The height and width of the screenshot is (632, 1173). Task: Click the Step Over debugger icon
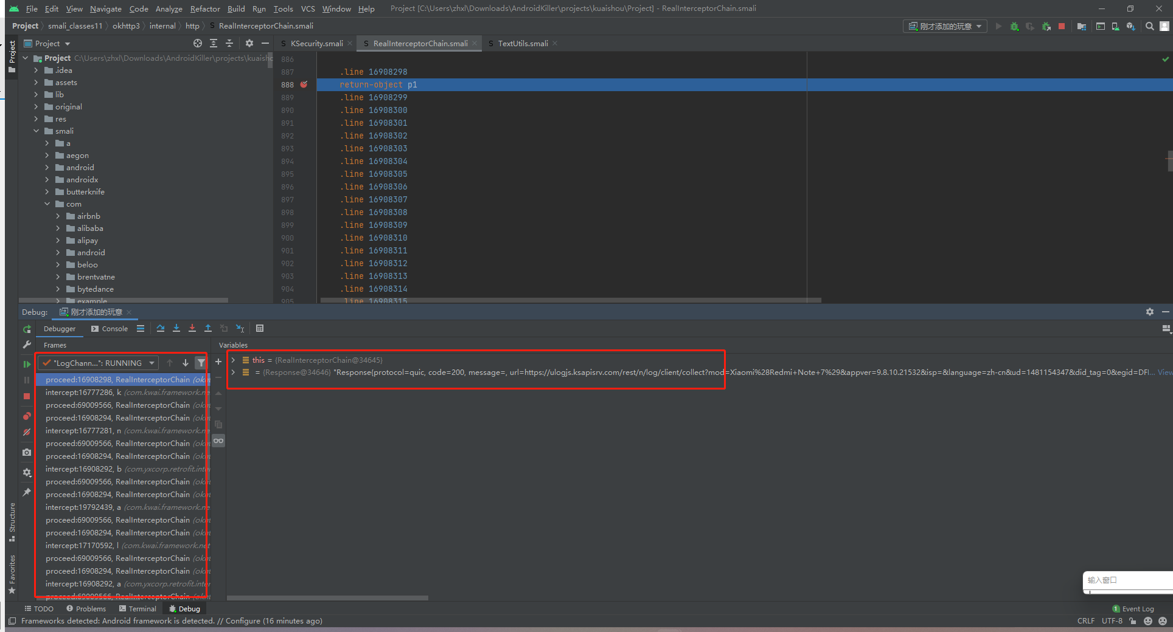coord(161,328)
